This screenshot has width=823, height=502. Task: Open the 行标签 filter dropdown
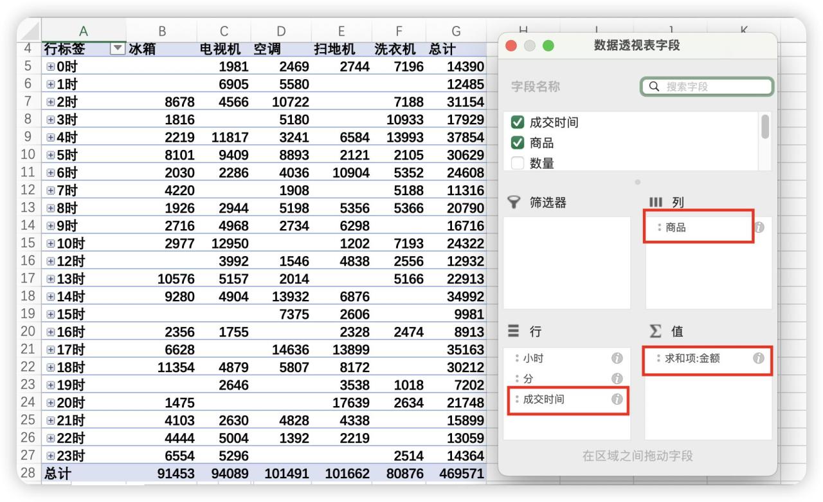[x=117, y=49]
